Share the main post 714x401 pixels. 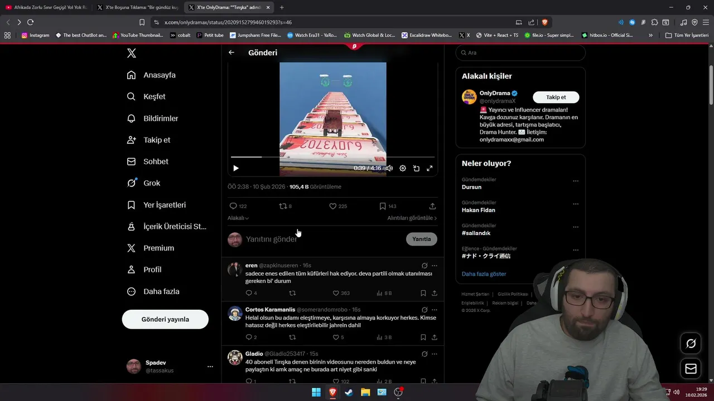432,206
